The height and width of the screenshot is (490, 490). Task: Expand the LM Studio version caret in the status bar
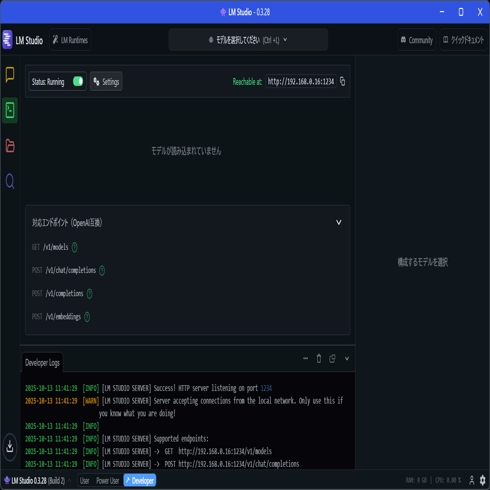[x=70, y=481]
